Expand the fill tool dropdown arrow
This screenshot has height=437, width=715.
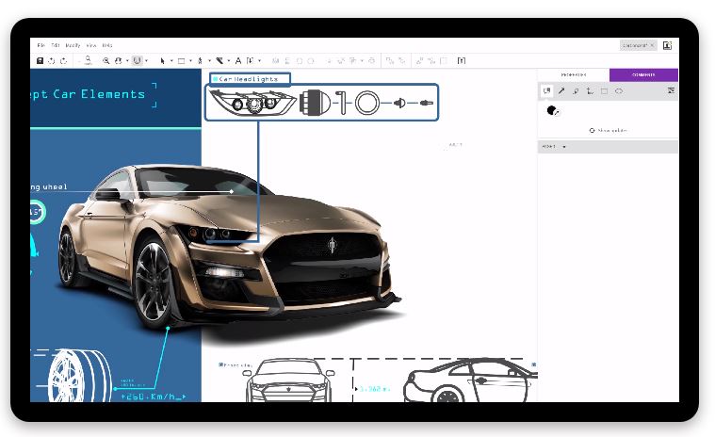tap(229, 60)
